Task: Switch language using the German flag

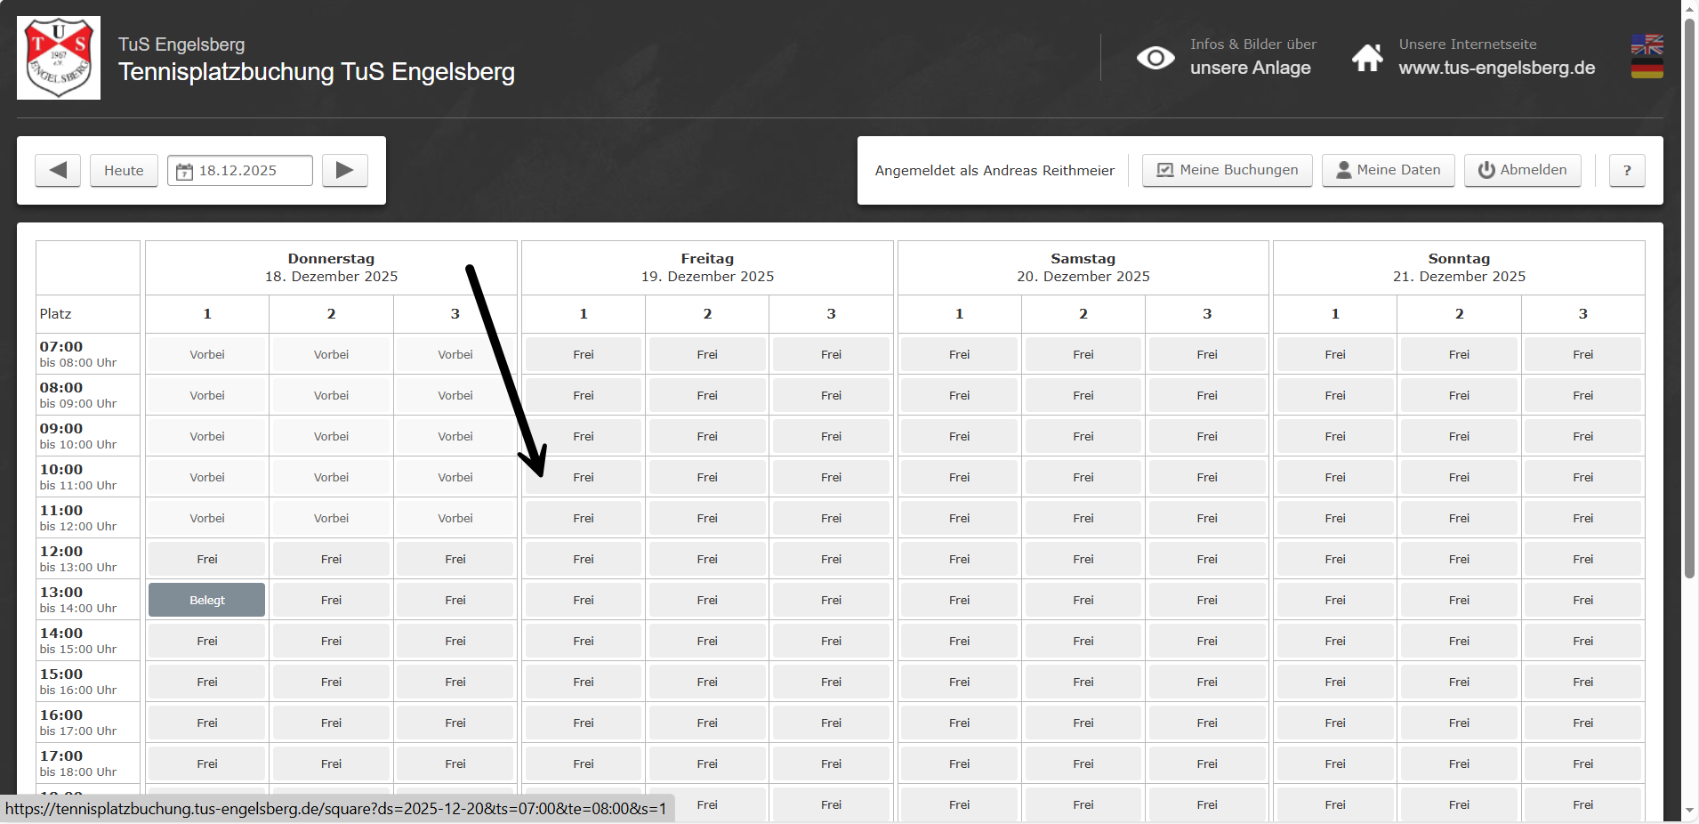Action: pyautogui.click(x=1647, y=69)
